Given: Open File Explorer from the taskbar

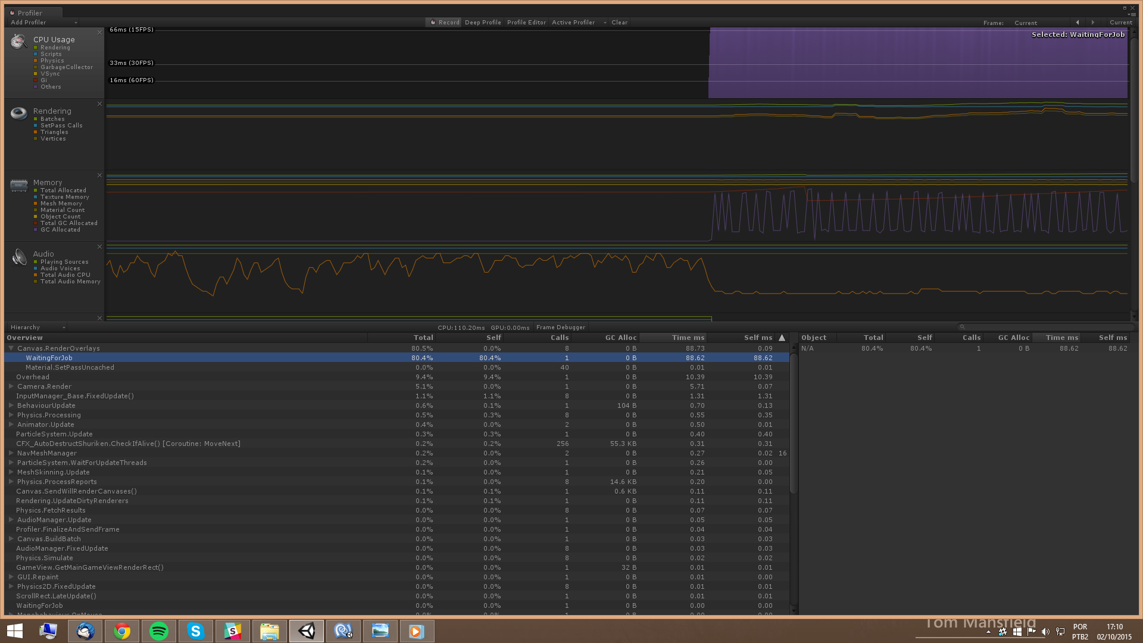Looking at the screenshot, I should coord(270,631).
